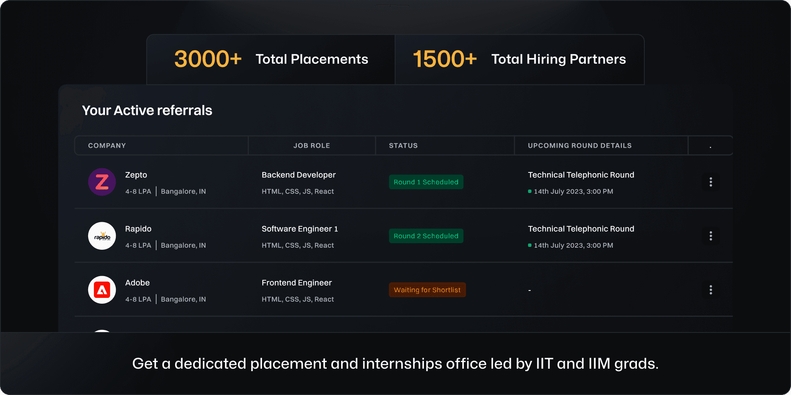Click the 1500+ Total Hiring Partners stat
Viewport: 791px width, 395px height.
[x=520, y=59]
